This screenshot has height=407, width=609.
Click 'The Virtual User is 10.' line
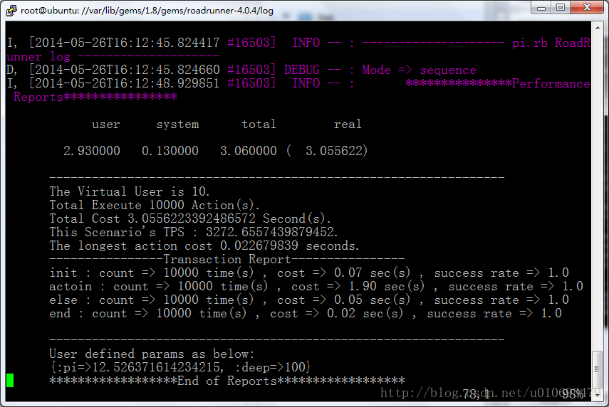[x=130, y=191]
